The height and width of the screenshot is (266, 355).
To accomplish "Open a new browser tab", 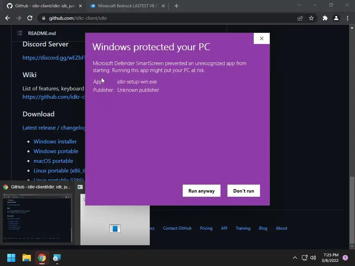I will click(176, 6).
